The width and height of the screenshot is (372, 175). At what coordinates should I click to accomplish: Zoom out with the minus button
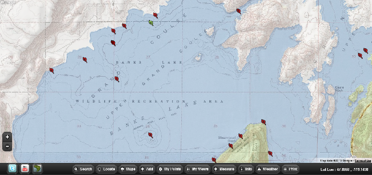(x=7, y=146)
